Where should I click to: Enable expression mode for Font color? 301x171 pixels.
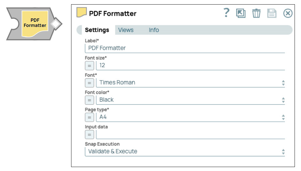[x=89, y=100]
